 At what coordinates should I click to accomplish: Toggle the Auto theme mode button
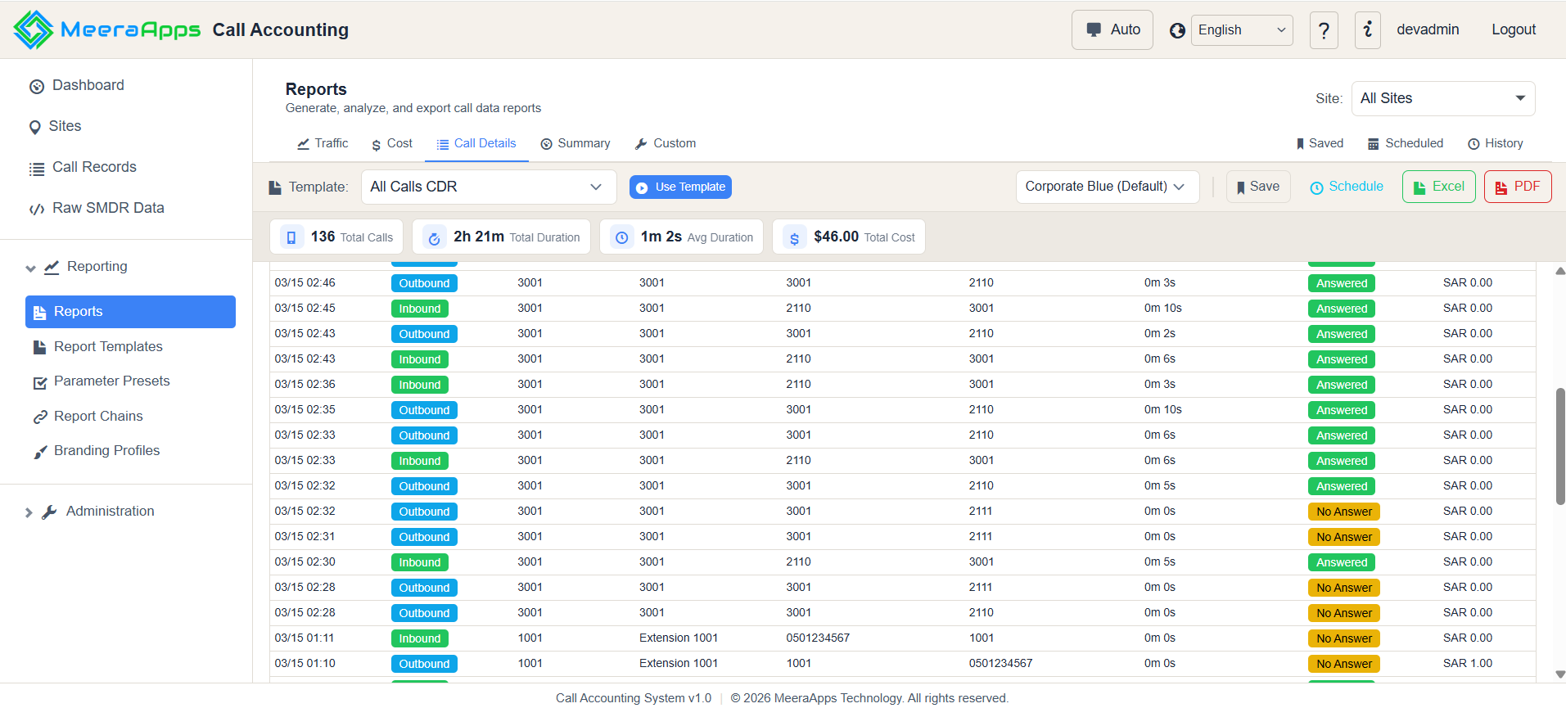(1112, 30)
